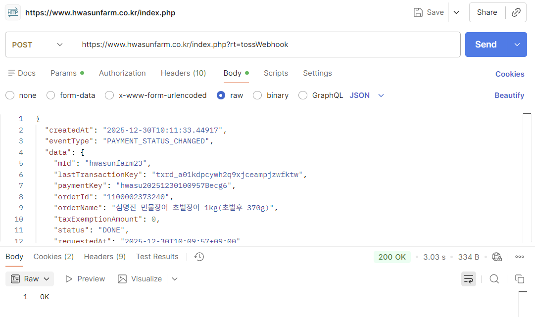This screenshot has height=317, width=535.
Task: Open the Test Results tab
Action: (157, 257)
